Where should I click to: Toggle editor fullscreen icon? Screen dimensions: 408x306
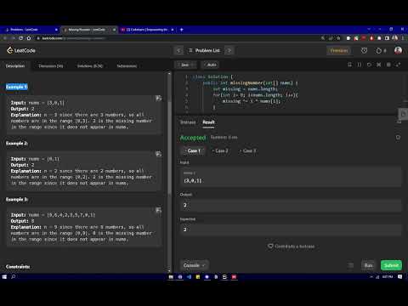(398, 65)
